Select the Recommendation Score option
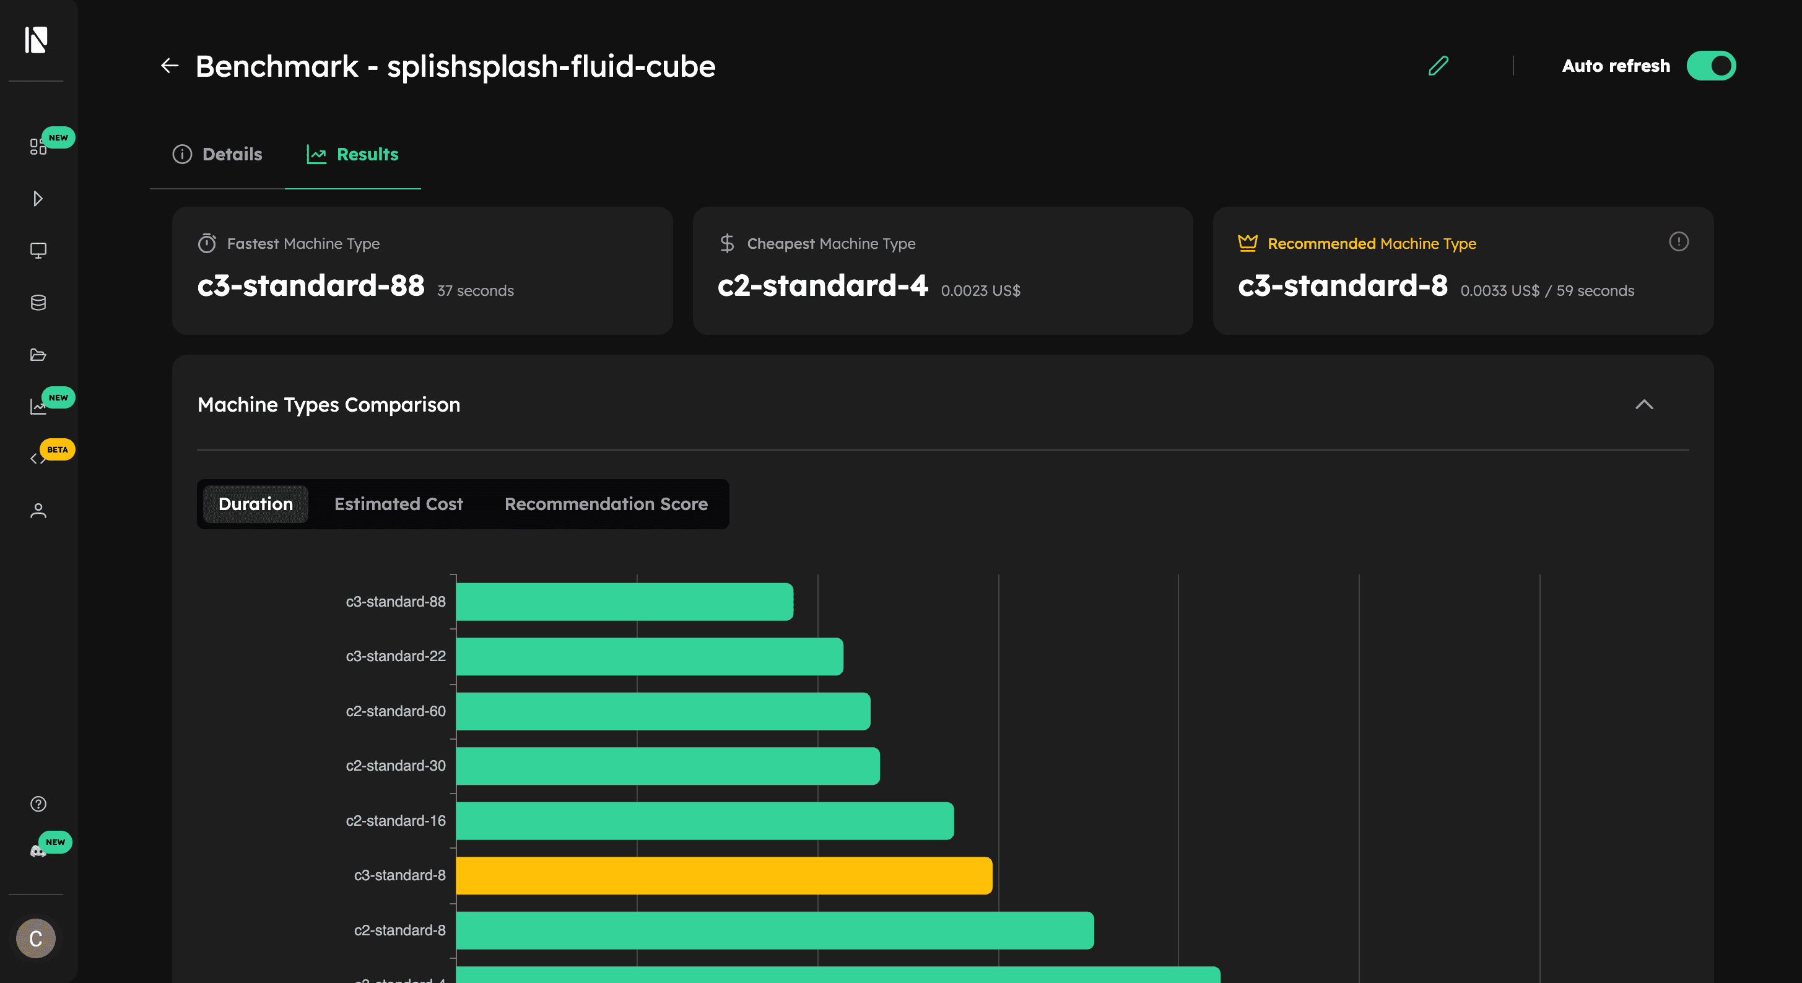1802x983 pixels. tap(606, 504)
